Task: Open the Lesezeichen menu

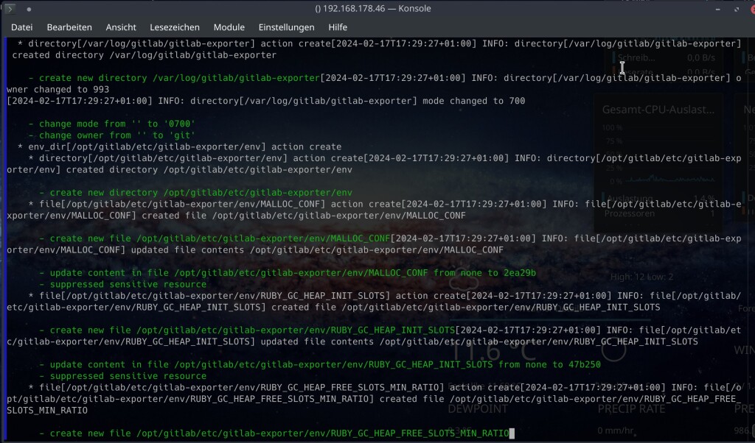Action: click(174, 27)
